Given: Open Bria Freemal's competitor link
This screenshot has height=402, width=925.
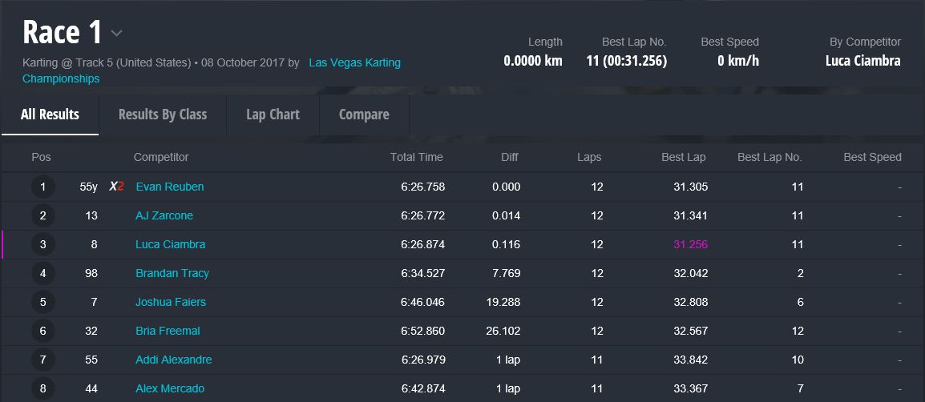Looking at the screenshot, I should 168,331.
